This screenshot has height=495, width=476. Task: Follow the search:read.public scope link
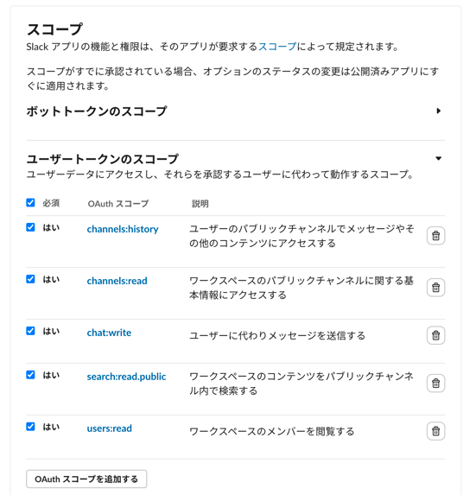point(126,377)
